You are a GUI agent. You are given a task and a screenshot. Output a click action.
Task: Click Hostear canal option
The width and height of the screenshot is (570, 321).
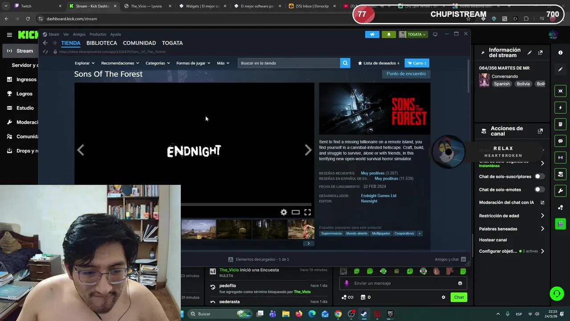[493, 240]
